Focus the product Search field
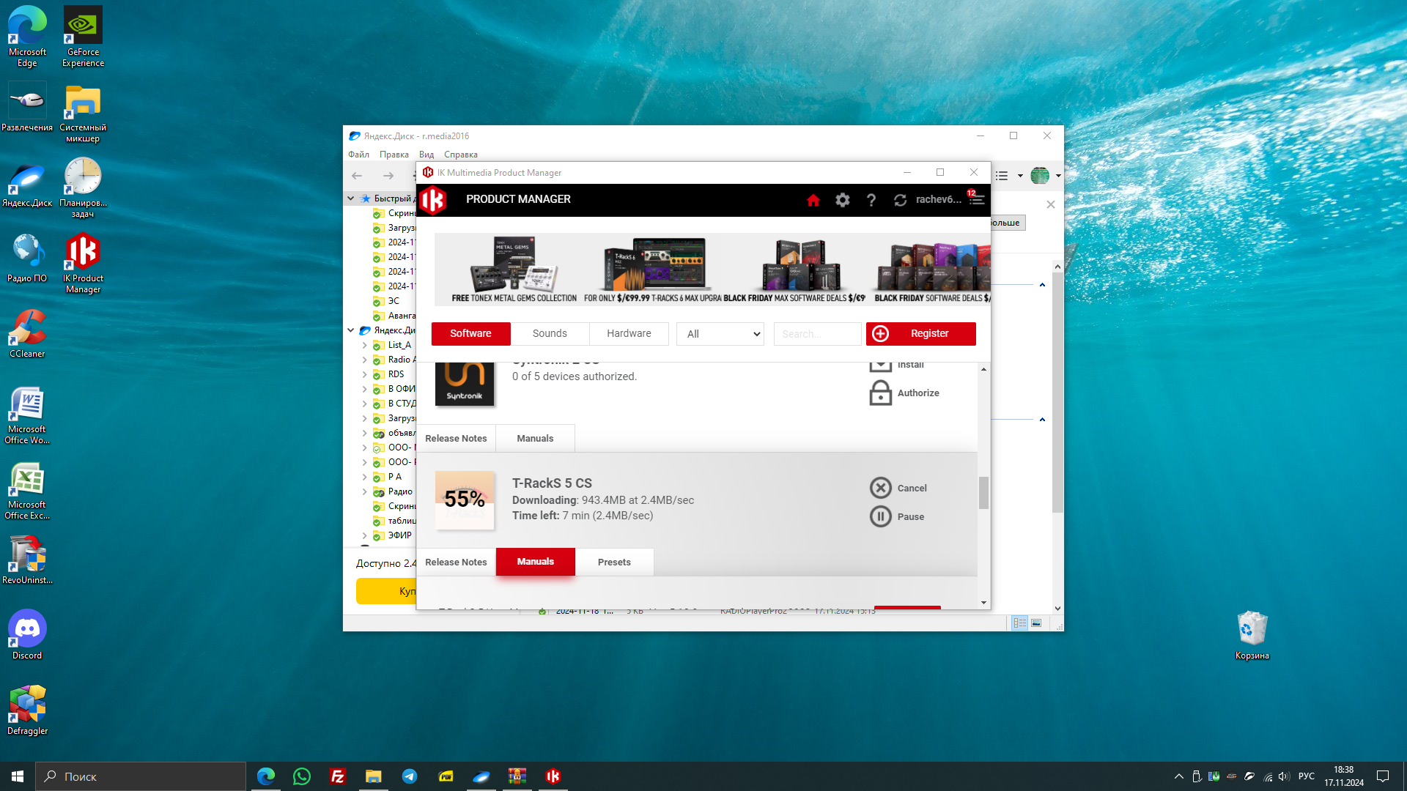The image size is (1407, 791). (818, 334)
